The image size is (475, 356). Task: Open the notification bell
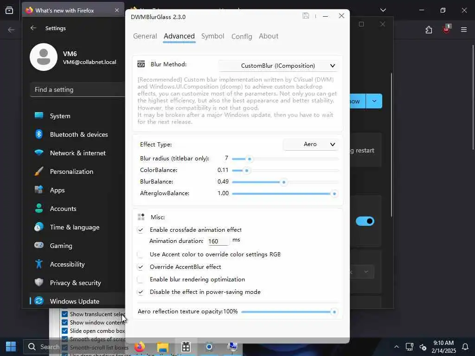[465, 347]
